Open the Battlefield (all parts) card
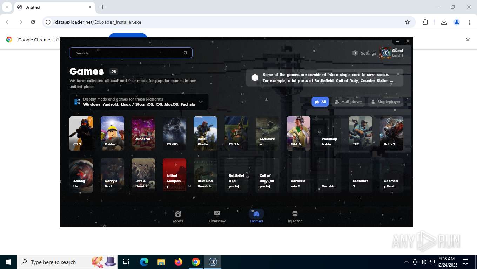The image size is (477, 269). [236, 175]
